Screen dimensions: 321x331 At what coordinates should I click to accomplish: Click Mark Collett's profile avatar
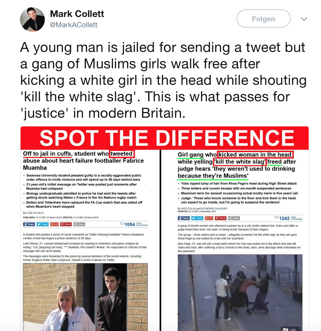[32, 20]
